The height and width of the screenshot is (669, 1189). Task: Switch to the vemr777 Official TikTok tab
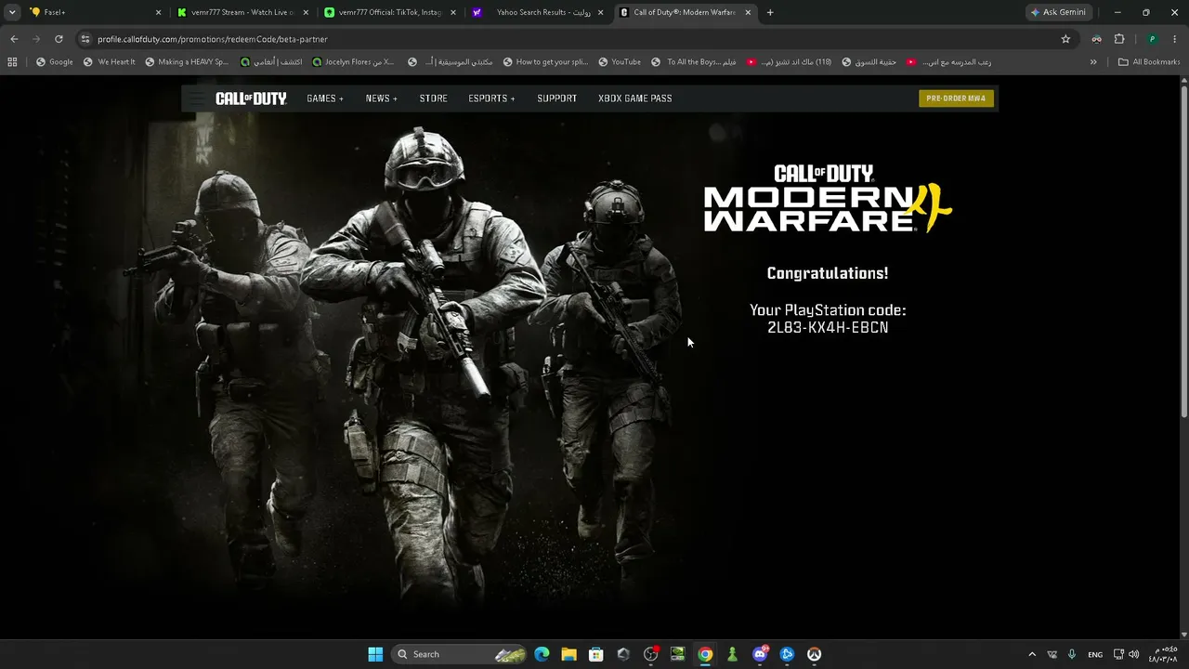coord(390,12)
